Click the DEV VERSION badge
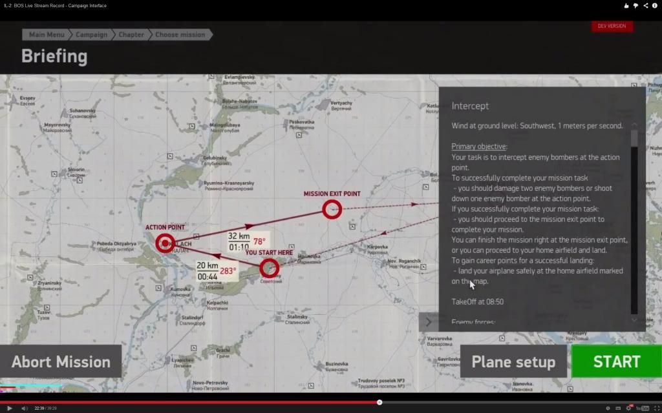Image resolution: width=662 pixels, height=413 pixels. pos(612,26)
